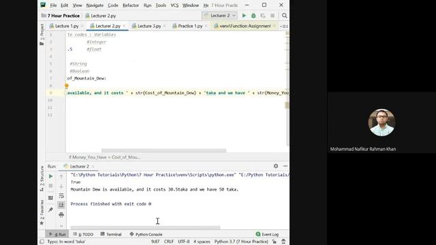This screenshot has width=436, height=245.
Task: Open the VCS menu
Action: [174, 5]
